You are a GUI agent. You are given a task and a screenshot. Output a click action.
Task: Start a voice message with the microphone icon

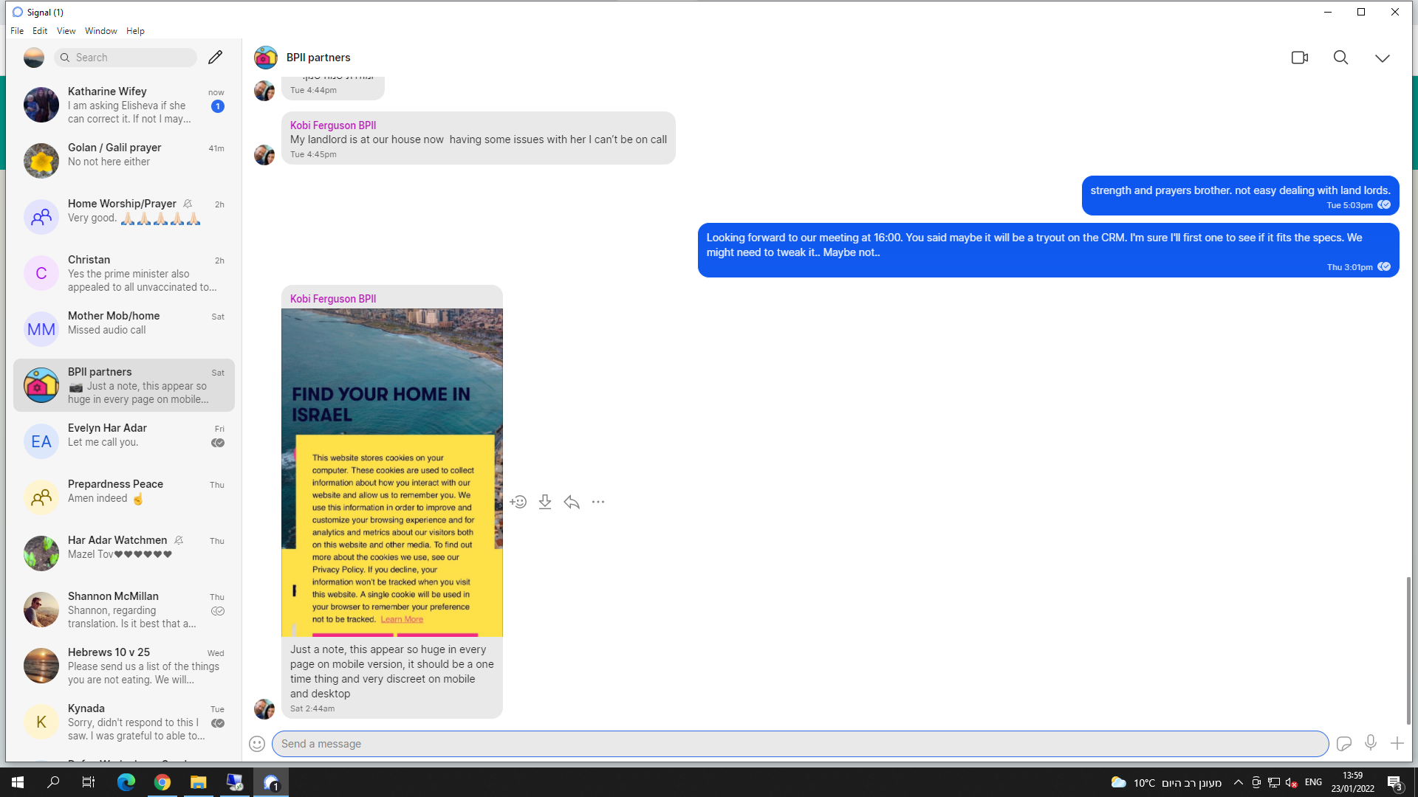1371,743
